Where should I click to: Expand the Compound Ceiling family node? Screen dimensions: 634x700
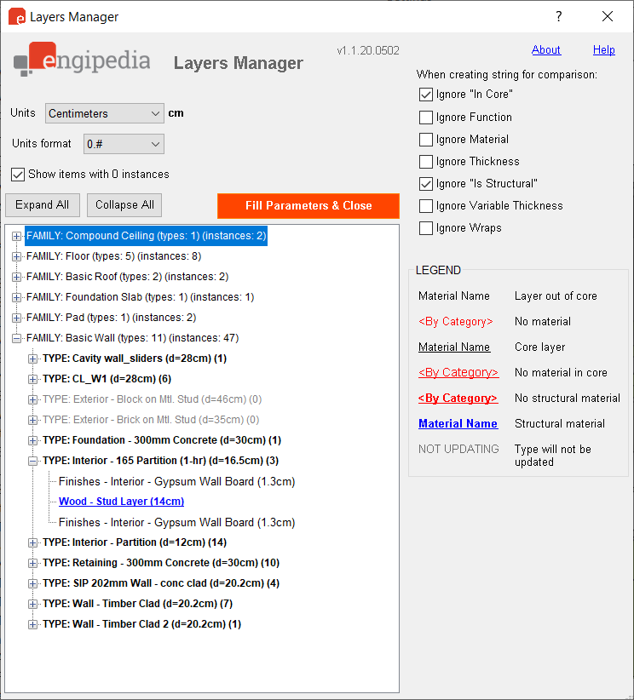click(x=17, y=236)
